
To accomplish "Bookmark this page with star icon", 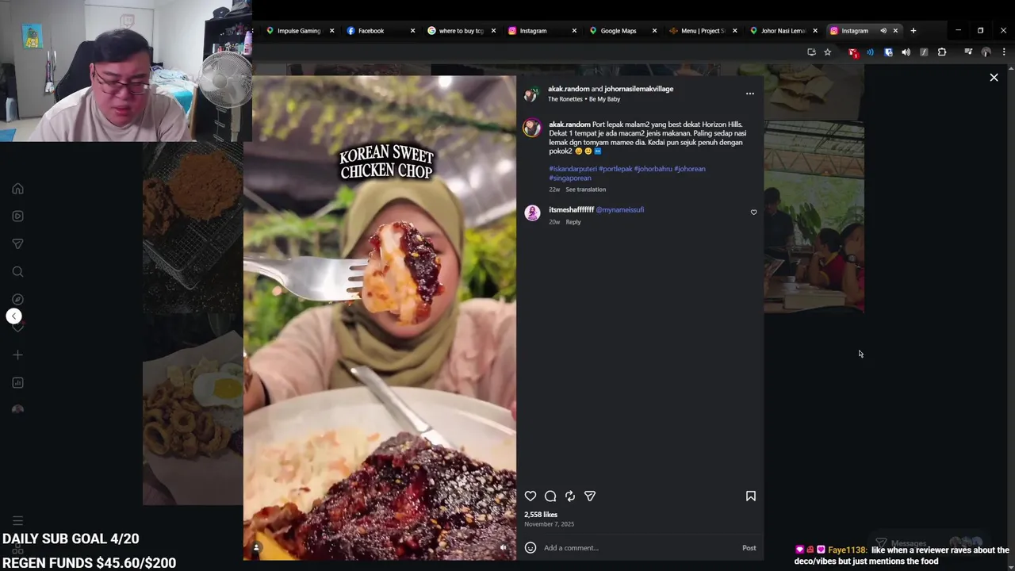I will pos(828,52).
